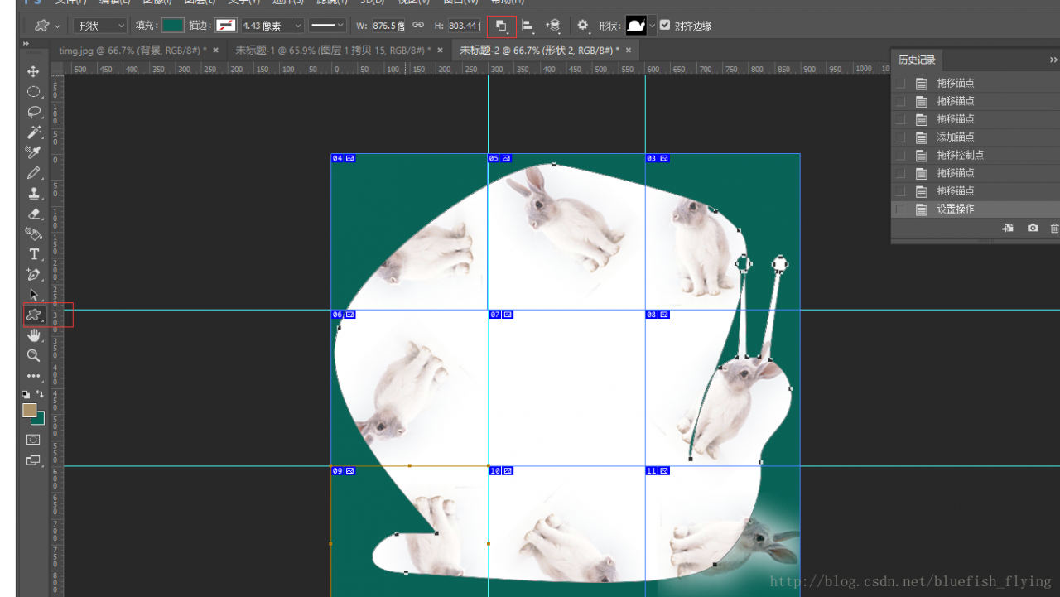The width and height of the screenshot is (1060, 597).
Task: Select the Move tool
Action: point(33,71)
